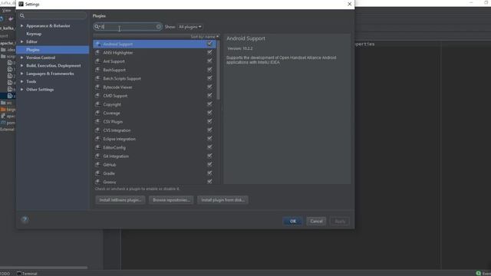491x276 pixels.
Task: Clear the plugin search field icon
Action: click(159, 27)
